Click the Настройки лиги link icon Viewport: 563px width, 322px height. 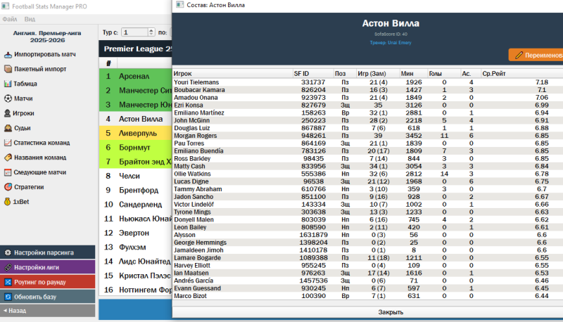pyautogui.click(x=8, y=267)
